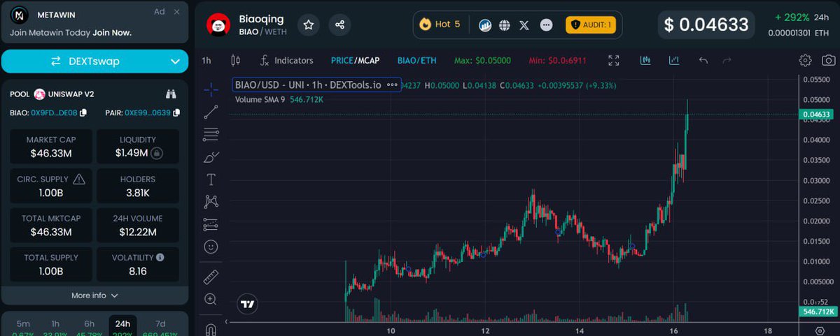Select the crosshair cursor tool
The height and width of the screenshot is (336, 840).
[211, 89]
